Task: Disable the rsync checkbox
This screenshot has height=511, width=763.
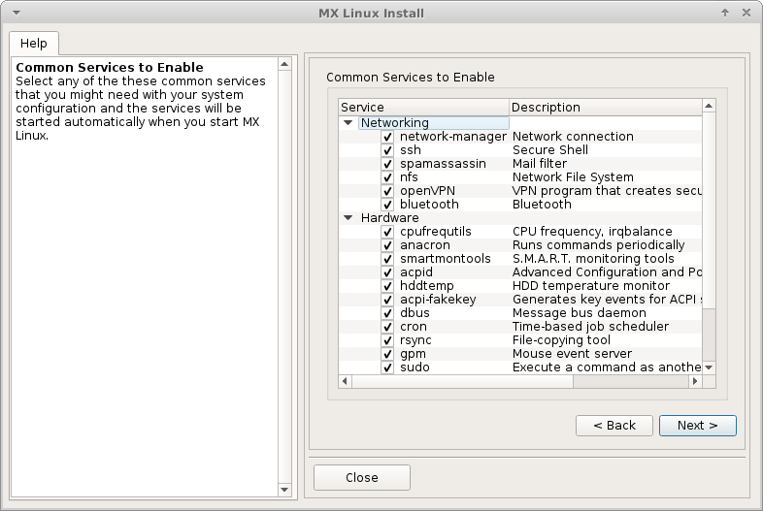Action: (387, 341)
